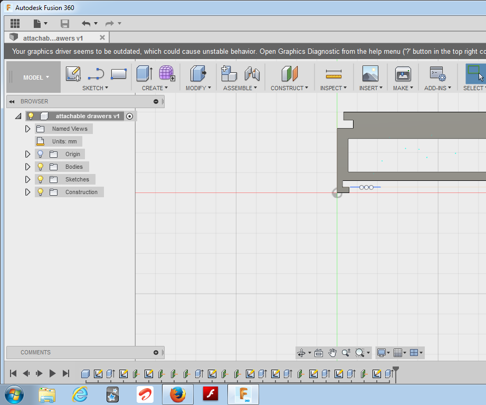Image resolution: width=486 pixels, height=405 pixels.
Task: Click the Offset Plane construct icon
Action: coord(290,73)
